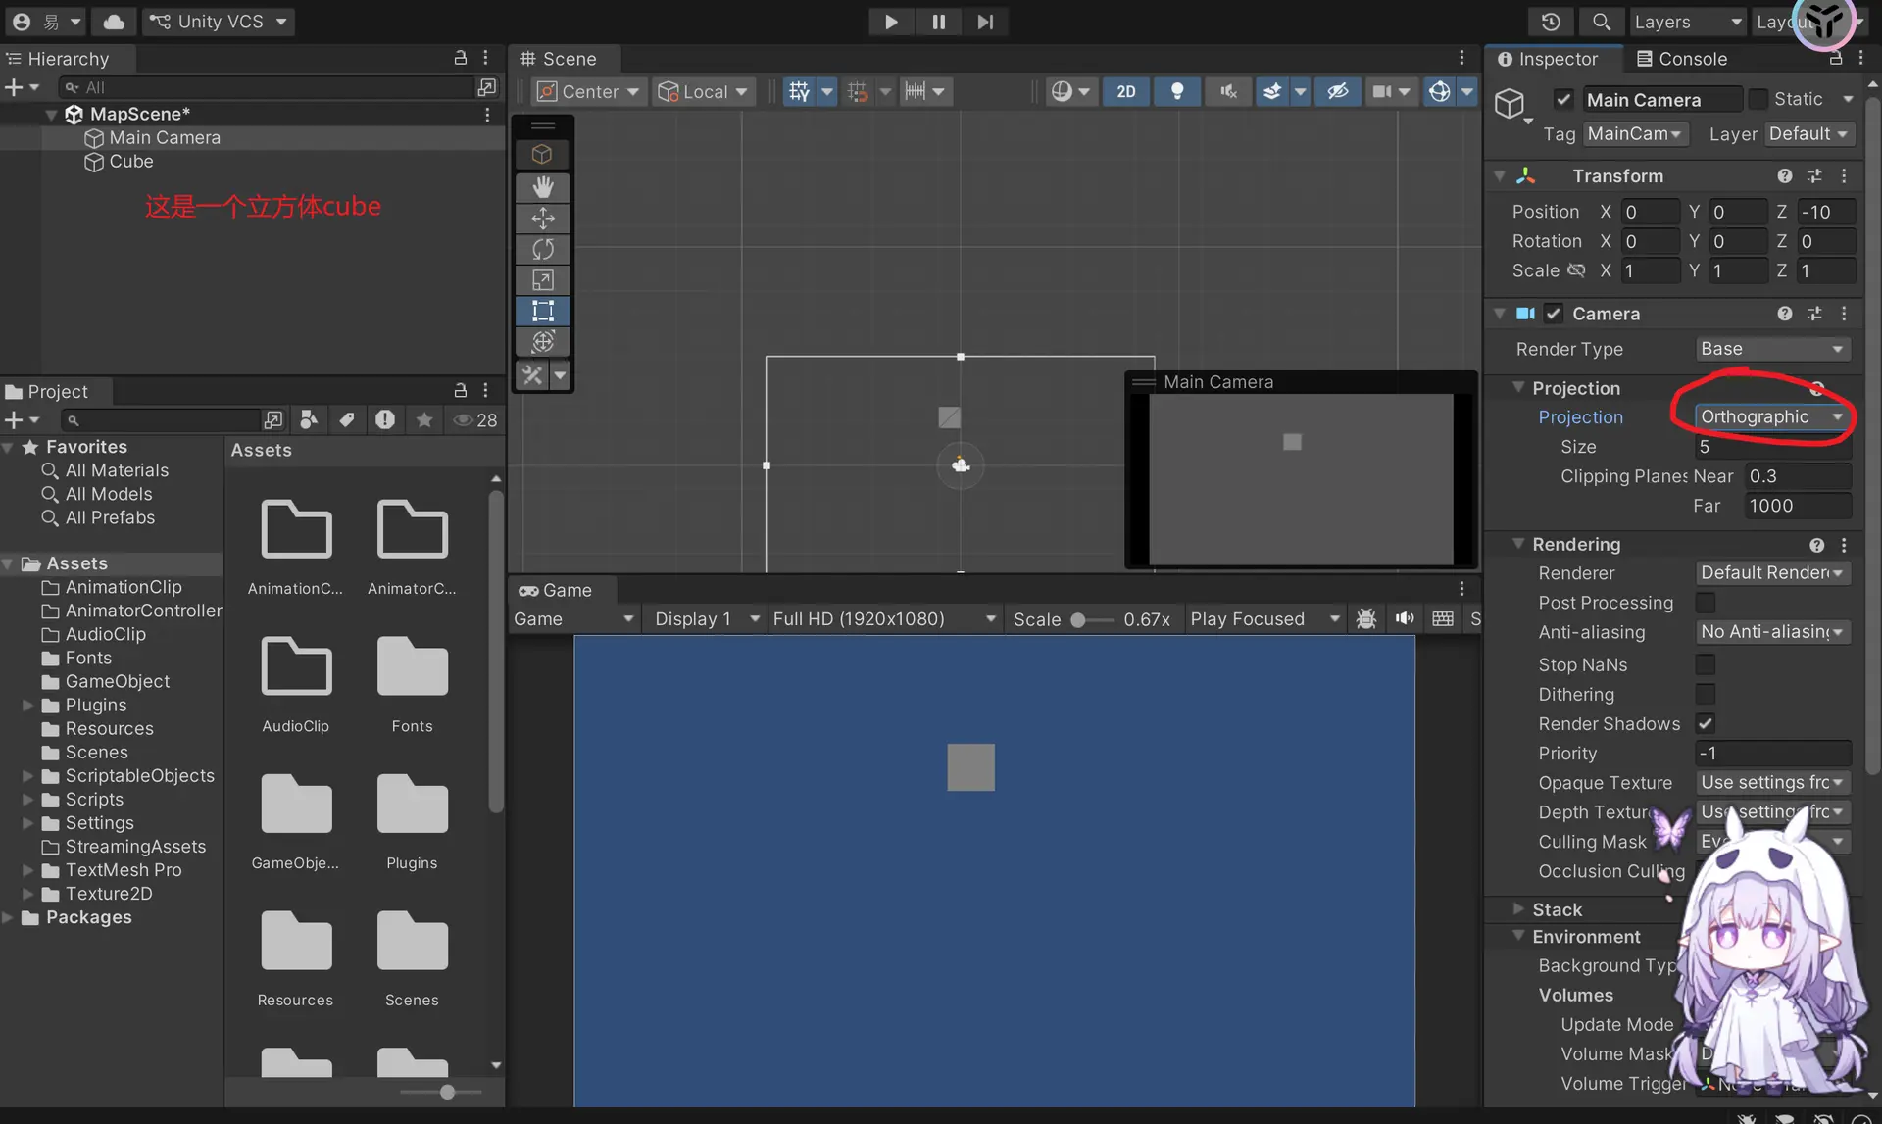Select the Transform tool
Viewport: 1882px width, 1124px height.
click(x=542, y=341)
